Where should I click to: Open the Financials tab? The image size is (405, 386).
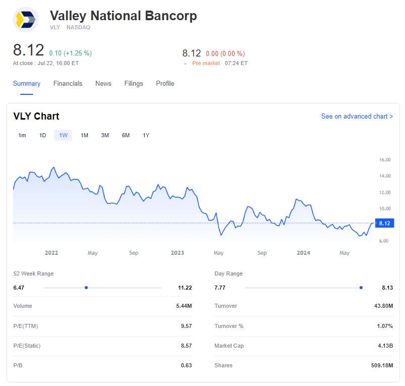point(68,84)
